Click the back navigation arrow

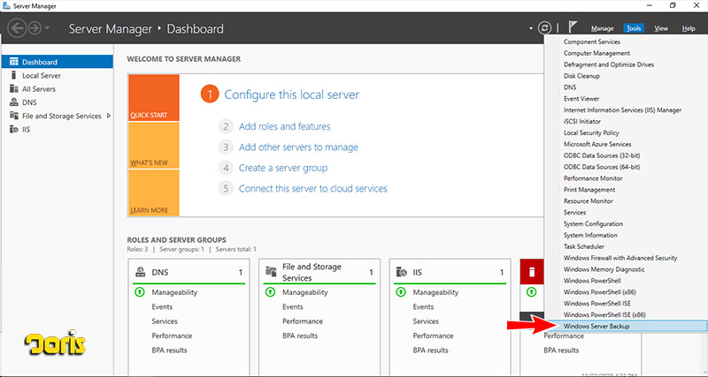pos(17,29)
